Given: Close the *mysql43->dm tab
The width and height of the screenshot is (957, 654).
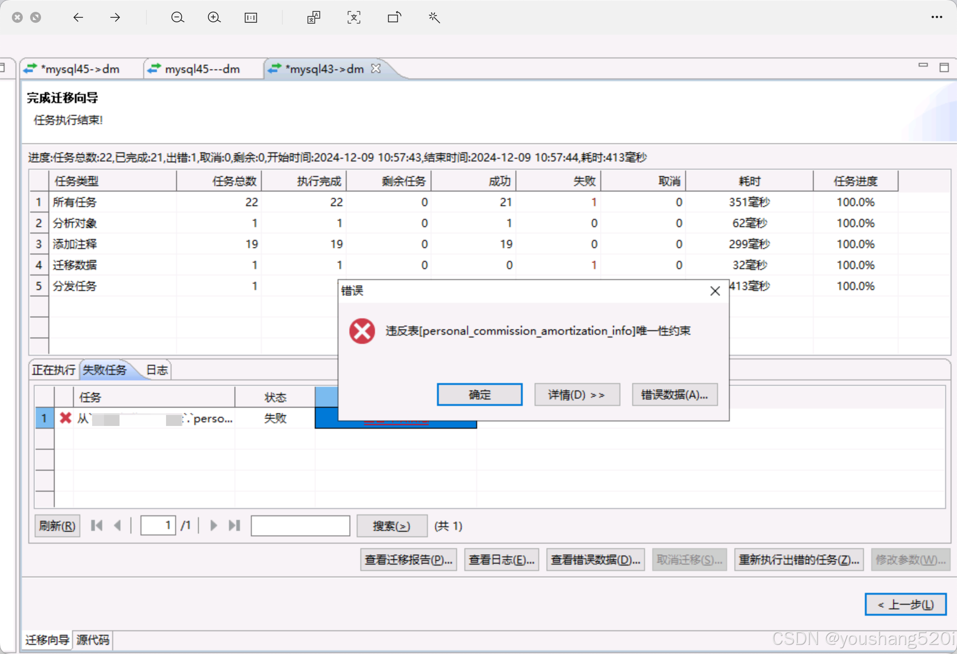Looking at the screenshot, I should point(376,68).
